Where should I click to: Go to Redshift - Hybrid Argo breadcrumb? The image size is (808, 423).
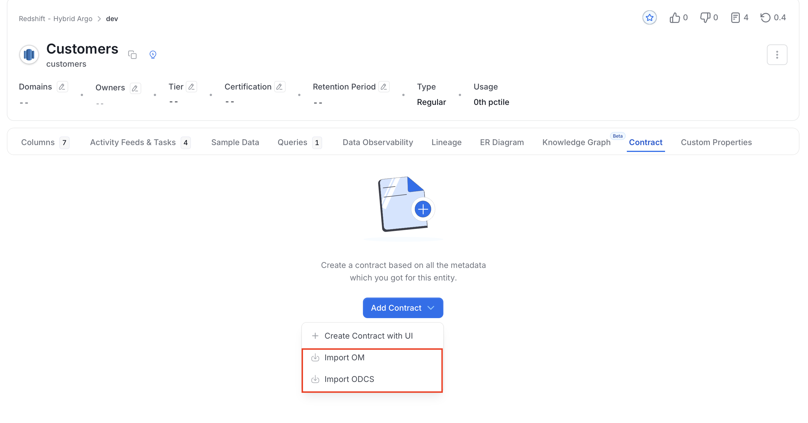[56, 19]
